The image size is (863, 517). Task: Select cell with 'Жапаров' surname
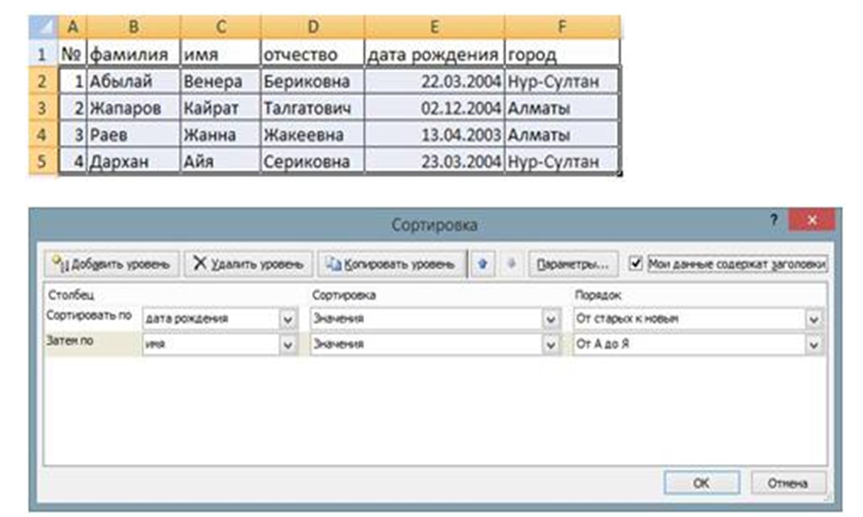132,108
